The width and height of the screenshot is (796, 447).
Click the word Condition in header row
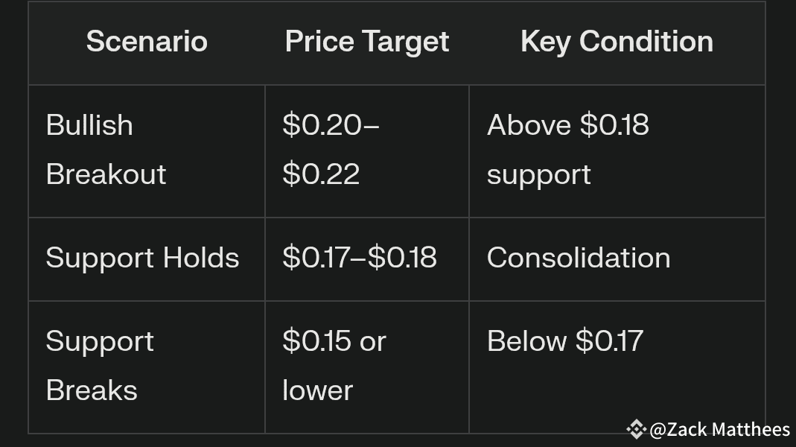(x=646, y=42)
